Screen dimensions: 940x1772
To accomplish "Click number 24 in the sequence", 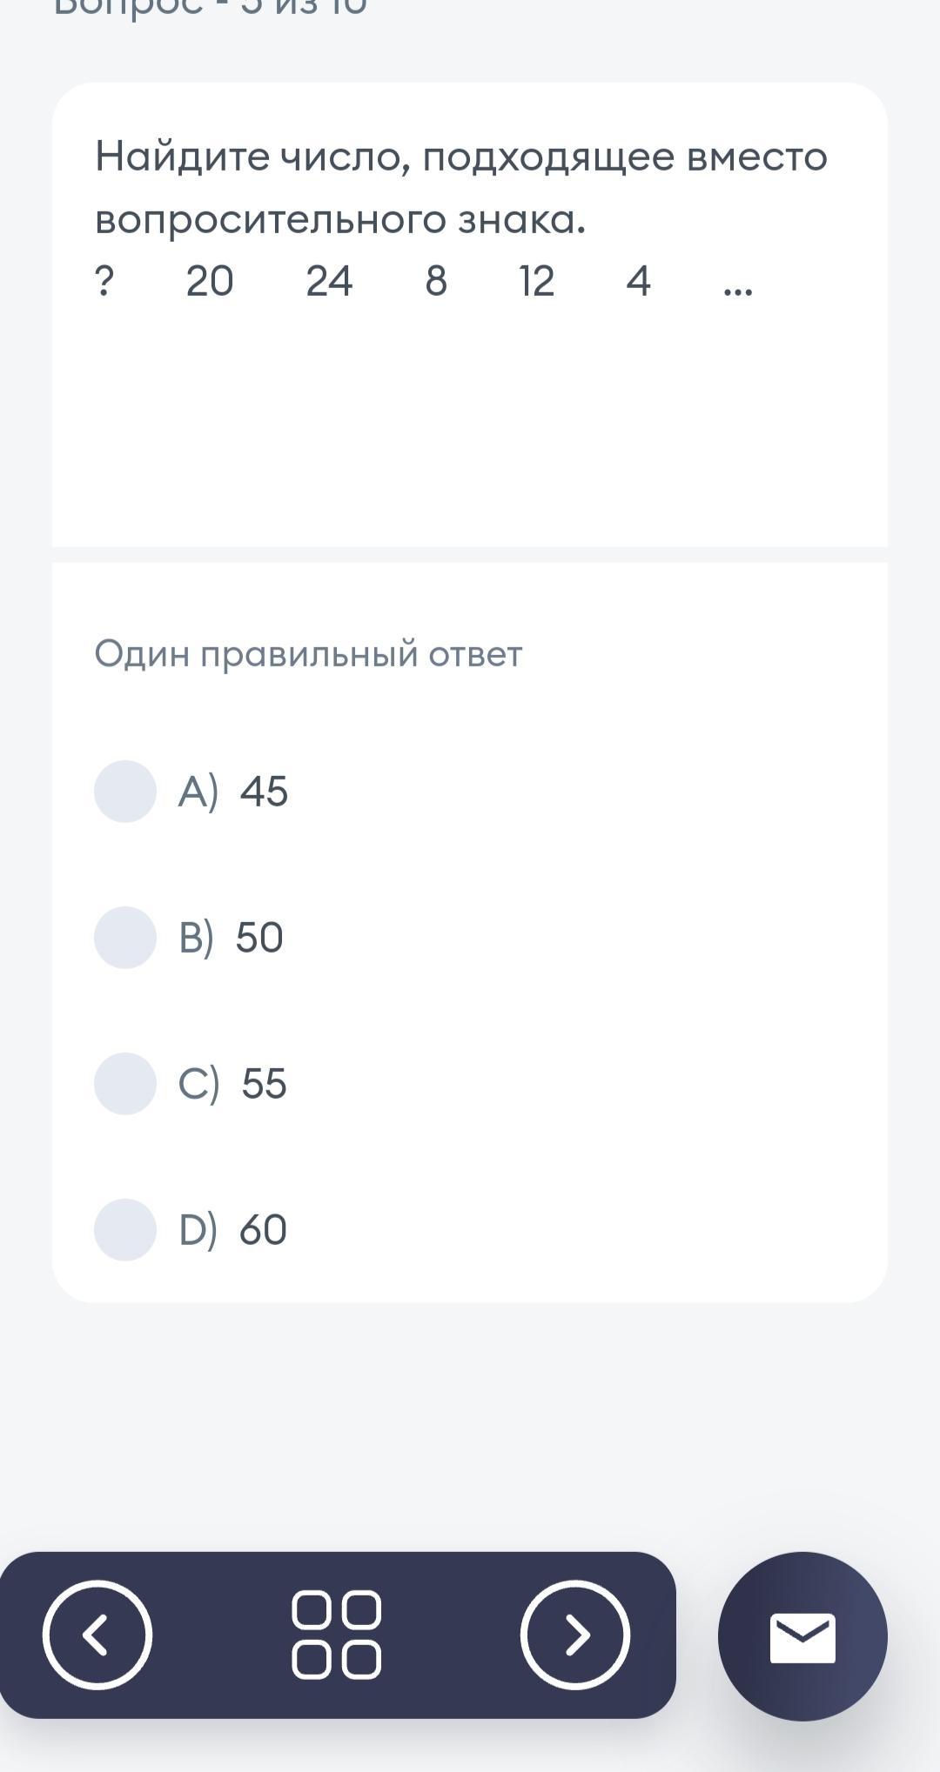I will pyautogui.click(x=329, y=281).
